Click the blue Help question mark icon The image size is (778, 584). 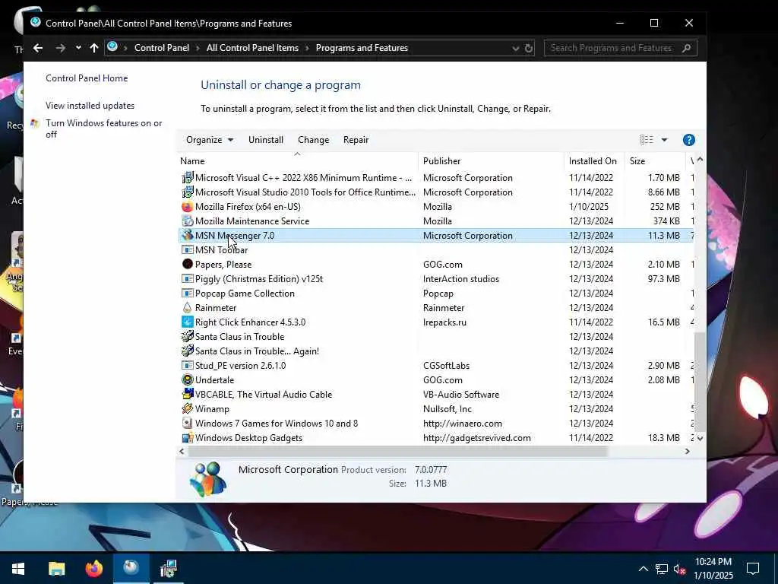[688, 140]
